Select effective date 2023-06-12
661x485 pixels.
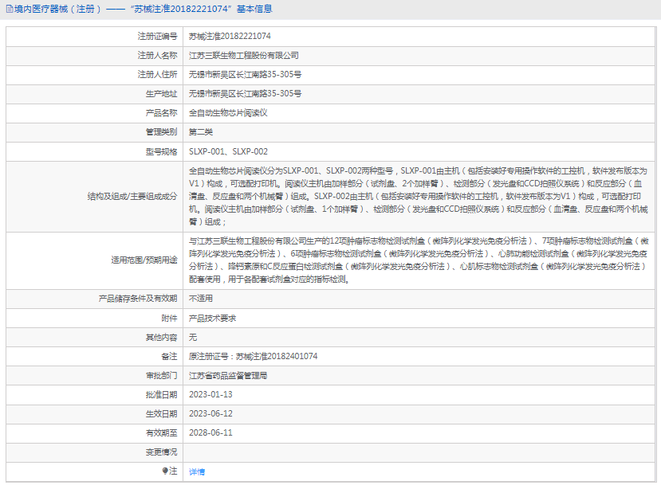(210, 413)
